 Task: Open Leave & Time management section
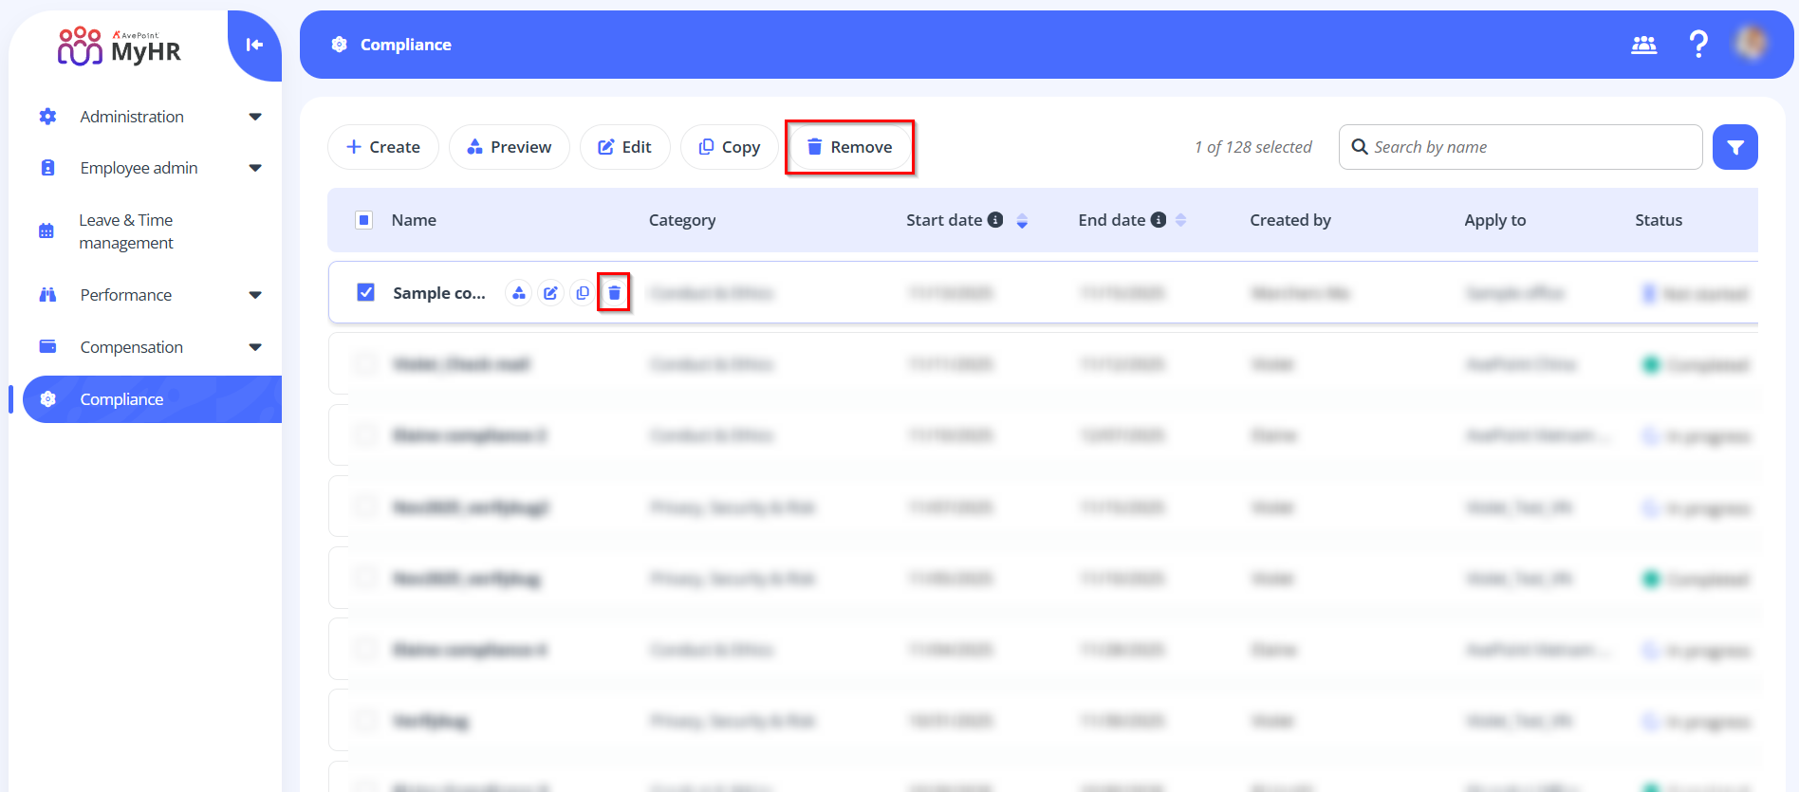(x=126, y=231)
